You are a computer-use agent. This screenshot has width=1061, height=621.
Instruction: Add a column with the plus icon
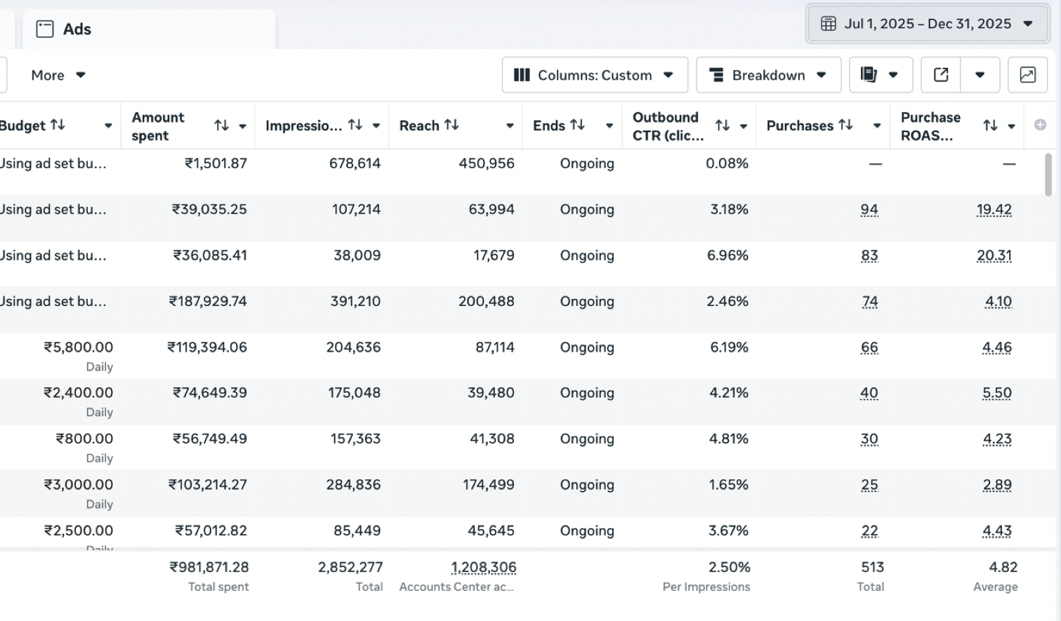1040,125
